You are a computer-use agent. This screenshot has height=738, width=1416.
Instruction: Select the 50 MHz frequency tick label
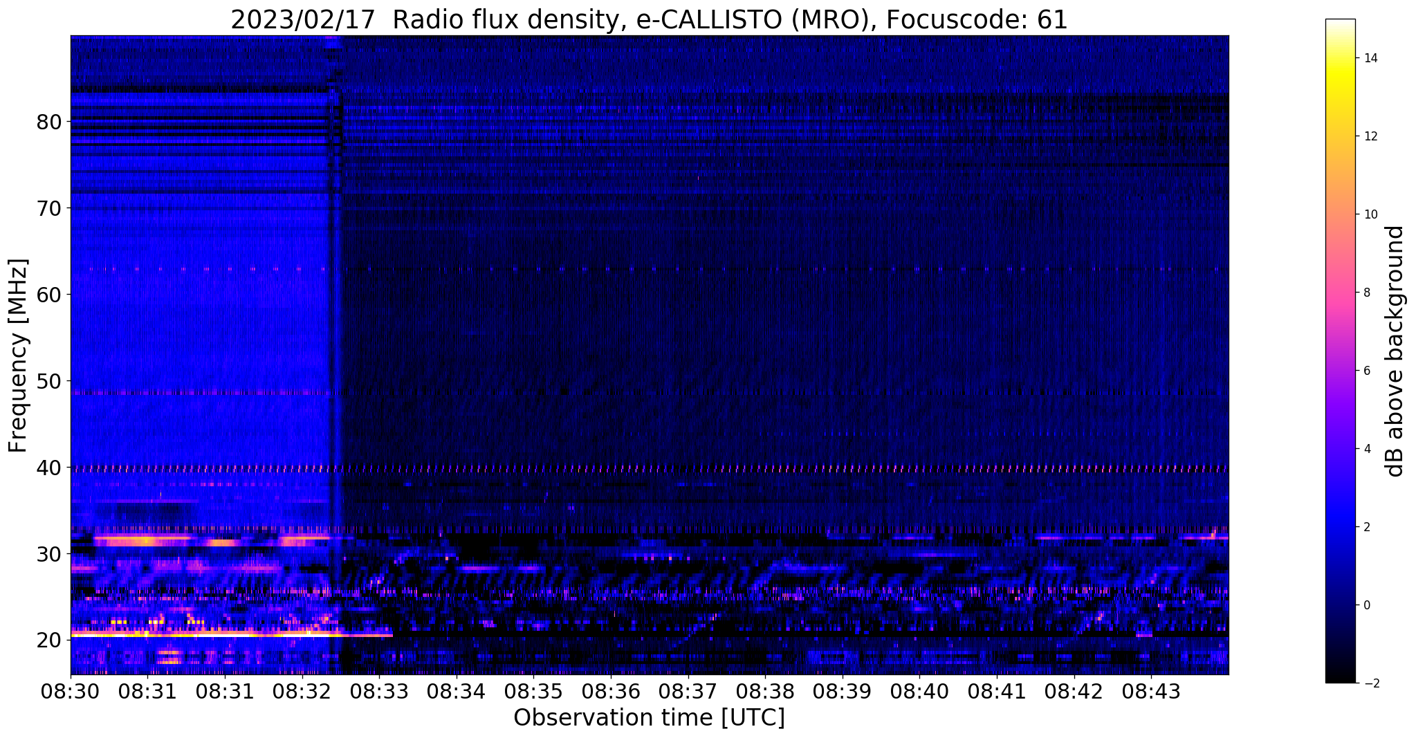49,382
